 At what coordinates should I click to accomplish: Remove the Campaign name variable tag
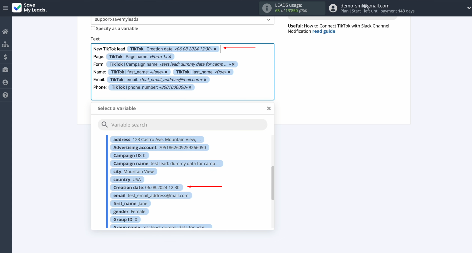tap(233, 64)
